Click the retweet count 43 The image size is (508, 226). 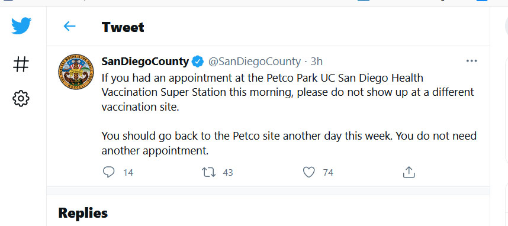coord(228,173)
